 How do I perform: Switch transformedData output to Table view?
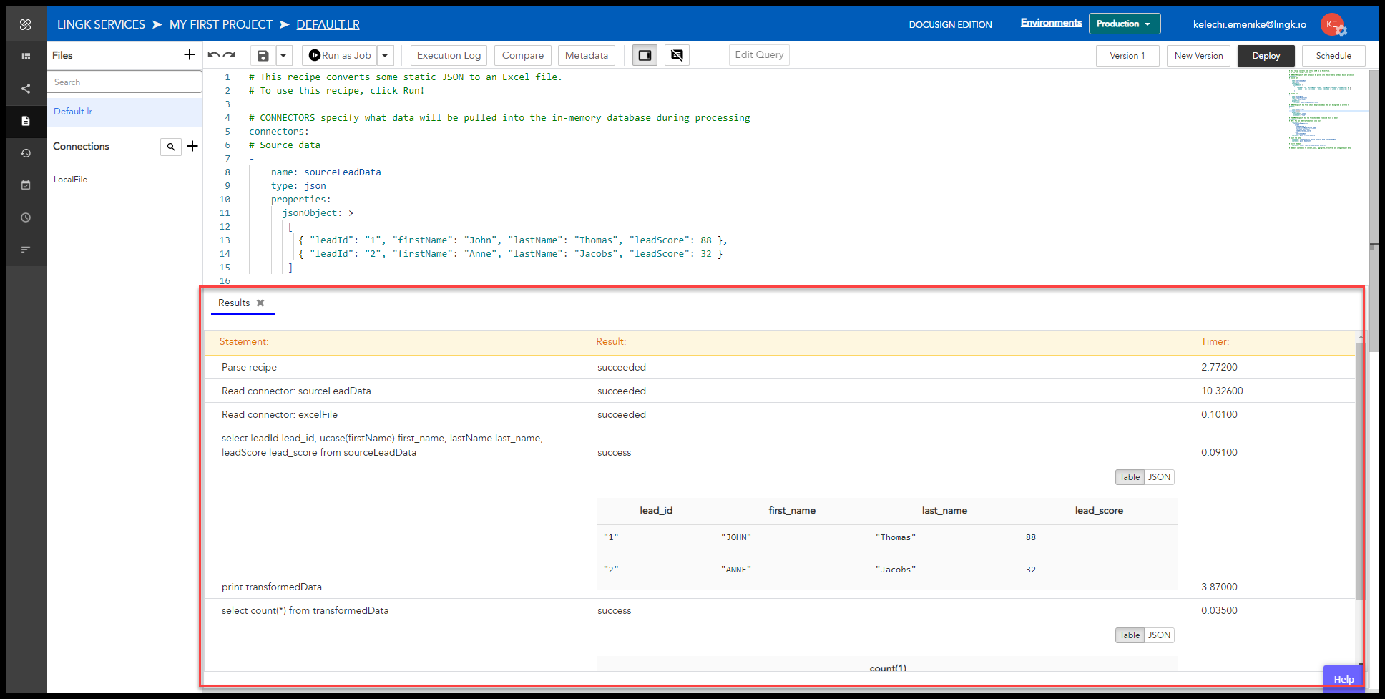(1130, 477)
